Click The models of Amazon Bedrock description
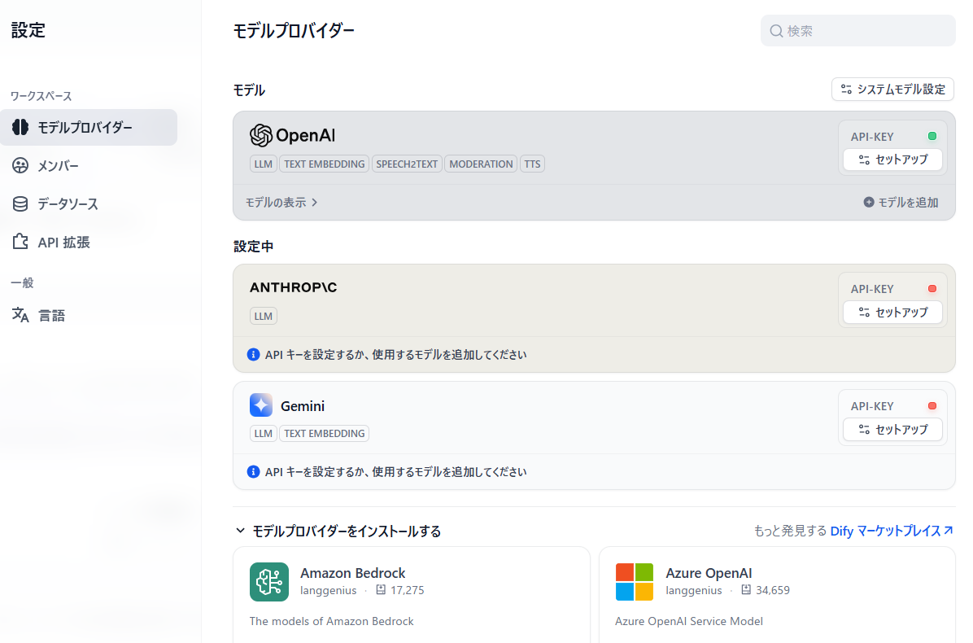 (331, 621)
